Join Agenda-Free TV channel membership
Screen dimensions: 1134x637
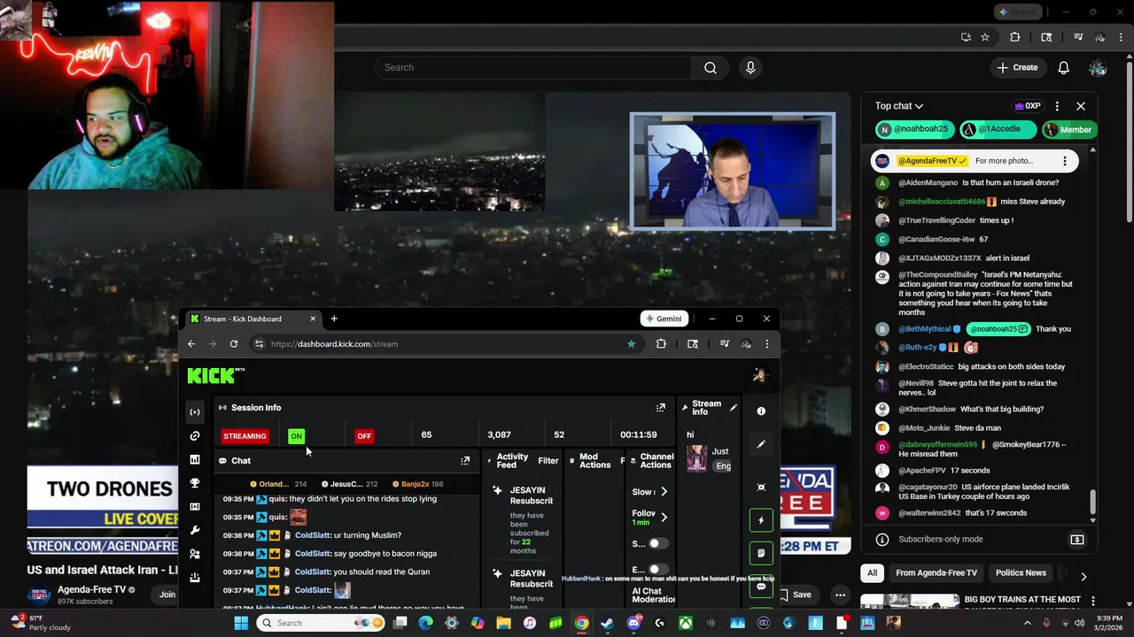pyautogui.click(x=167, y=595)
